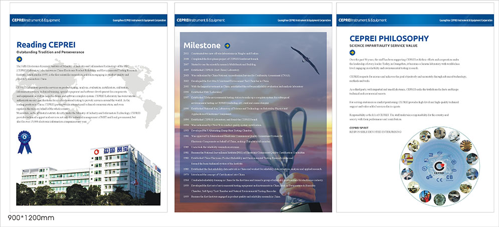
Task: Click the 2005 East China Laboratory milestone
Action: tap(211, 70)
